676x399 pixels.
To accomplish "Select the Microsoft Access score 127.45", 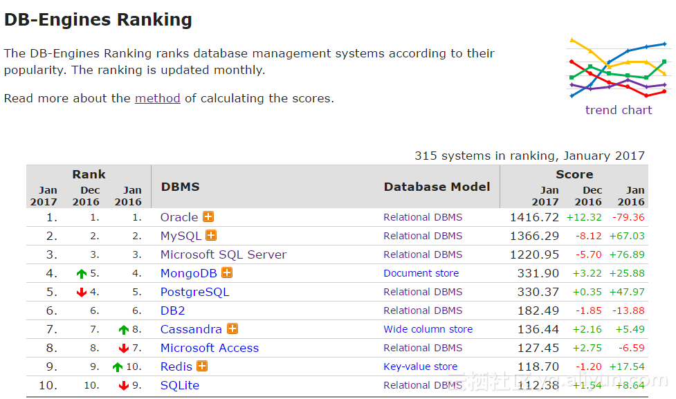I will click(538, 348).
